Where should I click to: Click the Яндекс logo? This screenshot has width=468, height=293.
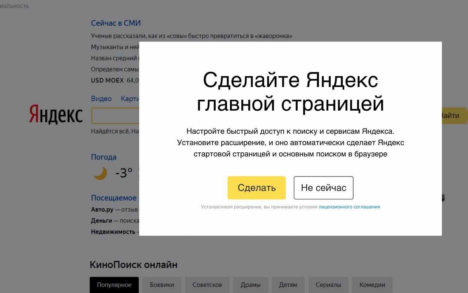56,115
